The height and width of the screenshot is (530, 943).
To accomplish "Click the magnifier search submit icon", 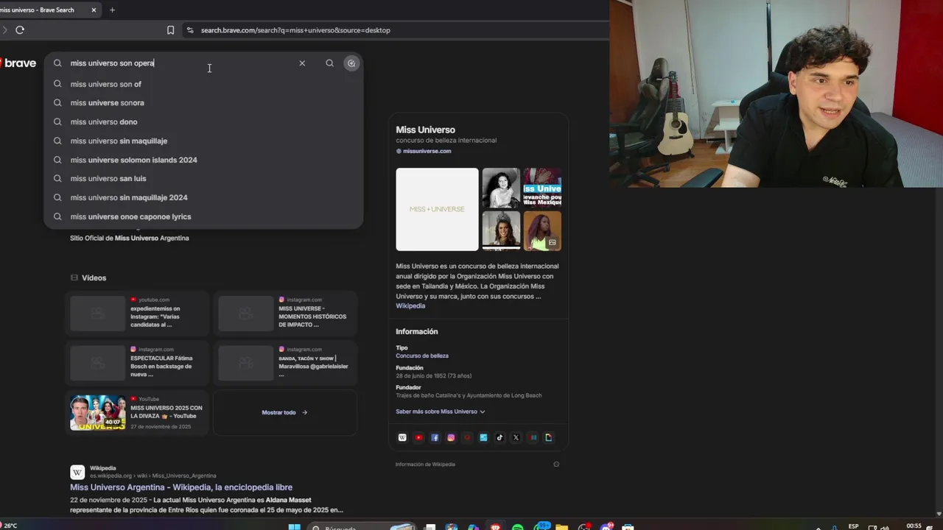I will point(329,63).
